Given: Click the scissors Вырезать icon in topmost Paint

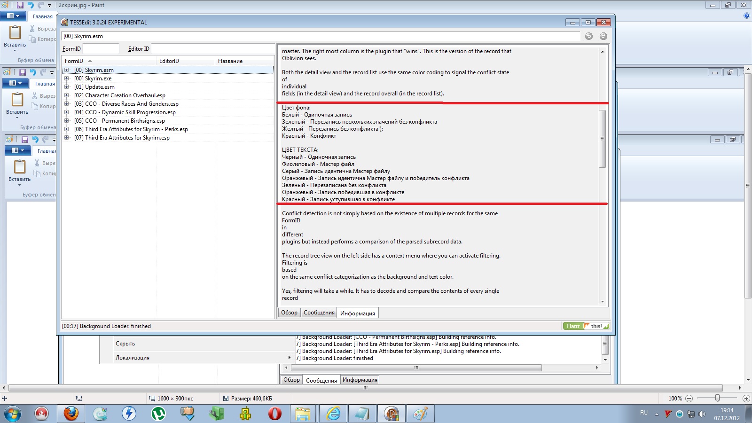Looking at the screenshot, I should [32, 29].
